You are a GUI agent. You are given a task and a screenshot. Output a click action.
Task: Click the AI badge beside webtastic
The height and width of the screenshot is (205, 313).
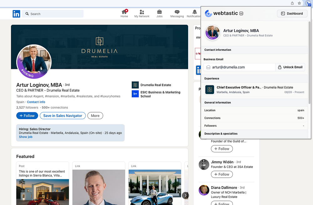tap(241, 13)
